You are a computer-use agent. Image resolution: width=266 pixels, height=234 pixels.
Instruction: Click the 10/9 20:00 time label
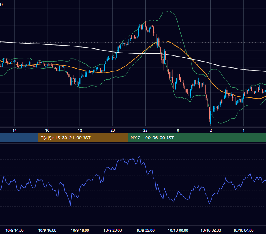pyautogui.click(x=113, y=230)
